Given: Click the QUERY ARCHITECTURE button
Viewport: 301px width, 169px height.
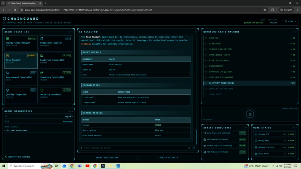Looking at the screenshot, I should click(107, 157).
